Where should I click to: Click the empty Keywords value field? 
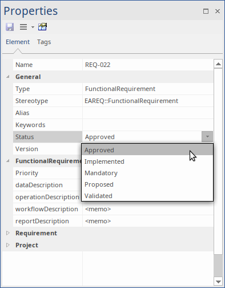click(148, 125)
